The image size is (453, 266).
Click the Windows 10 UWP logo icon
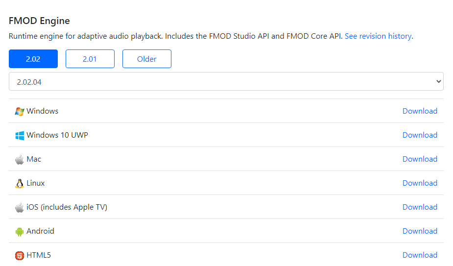pyautogui.click(x=20, y=135)
